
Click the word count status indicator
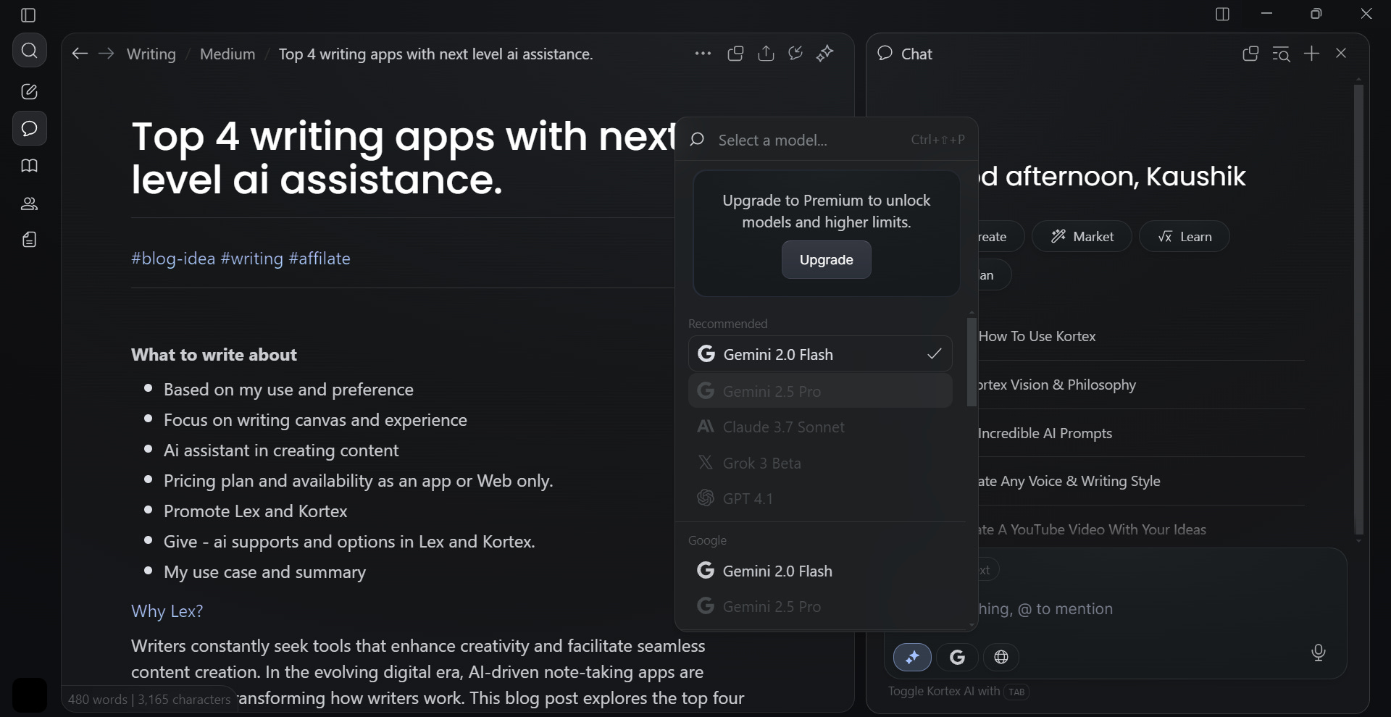[x=149, y=700]
